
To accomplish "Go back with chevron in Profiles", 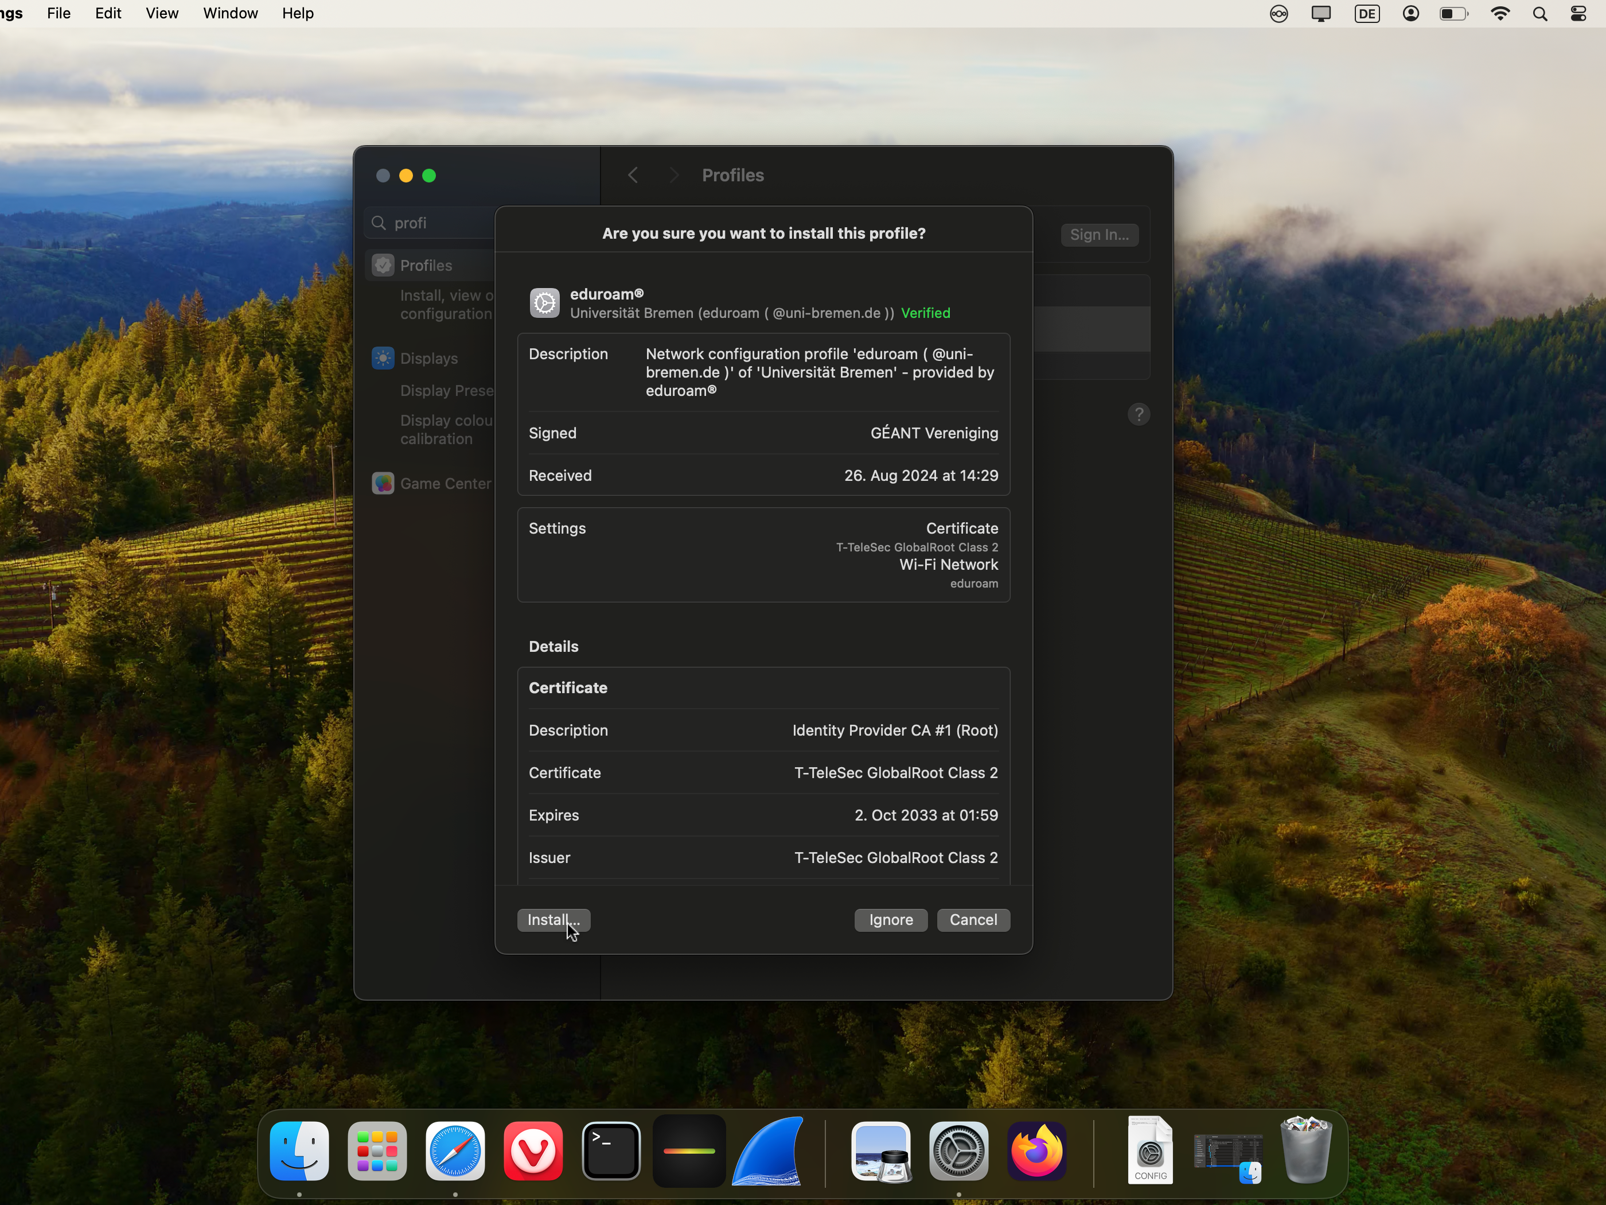I will [633, 175].
